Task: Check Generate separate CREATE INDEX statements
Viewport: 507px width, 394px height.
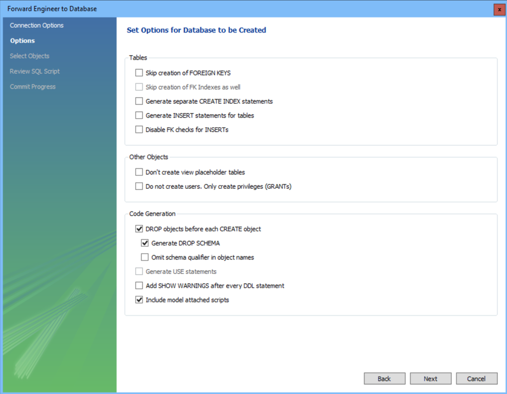Action: (x=139, y=101)
